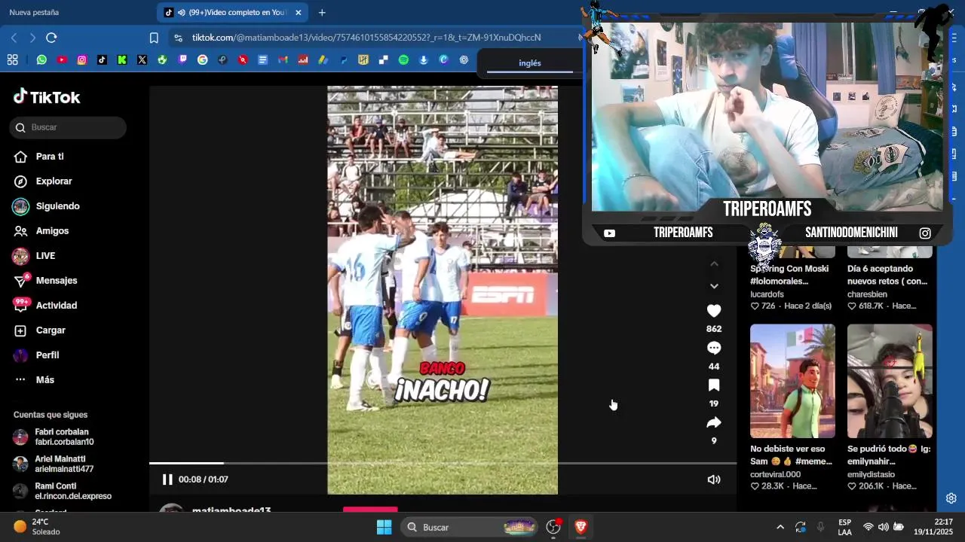Mute the video volume speaker
This screenshot has width=965, height=542.
coord(714,480)
